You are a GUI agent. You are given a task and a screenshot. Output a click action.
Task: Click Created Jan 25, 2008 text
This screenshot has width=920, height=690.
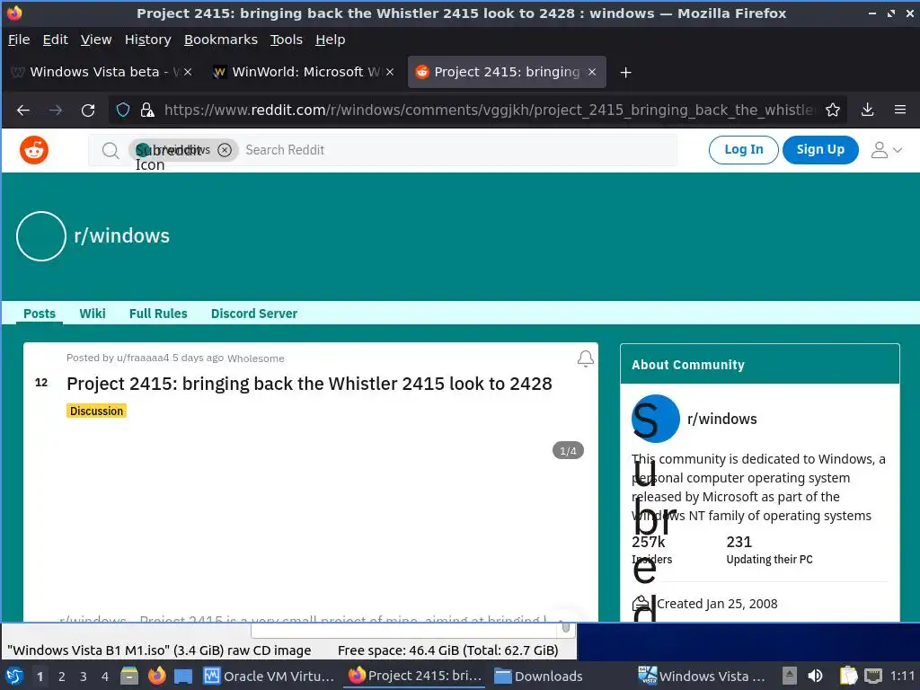click(717, 604)
